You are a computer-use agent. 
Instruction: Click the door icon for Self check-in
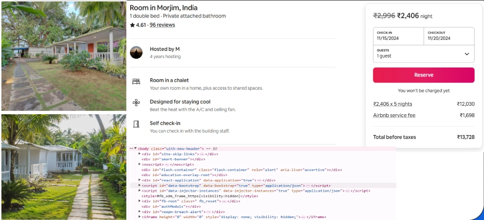tap(136, 124)
